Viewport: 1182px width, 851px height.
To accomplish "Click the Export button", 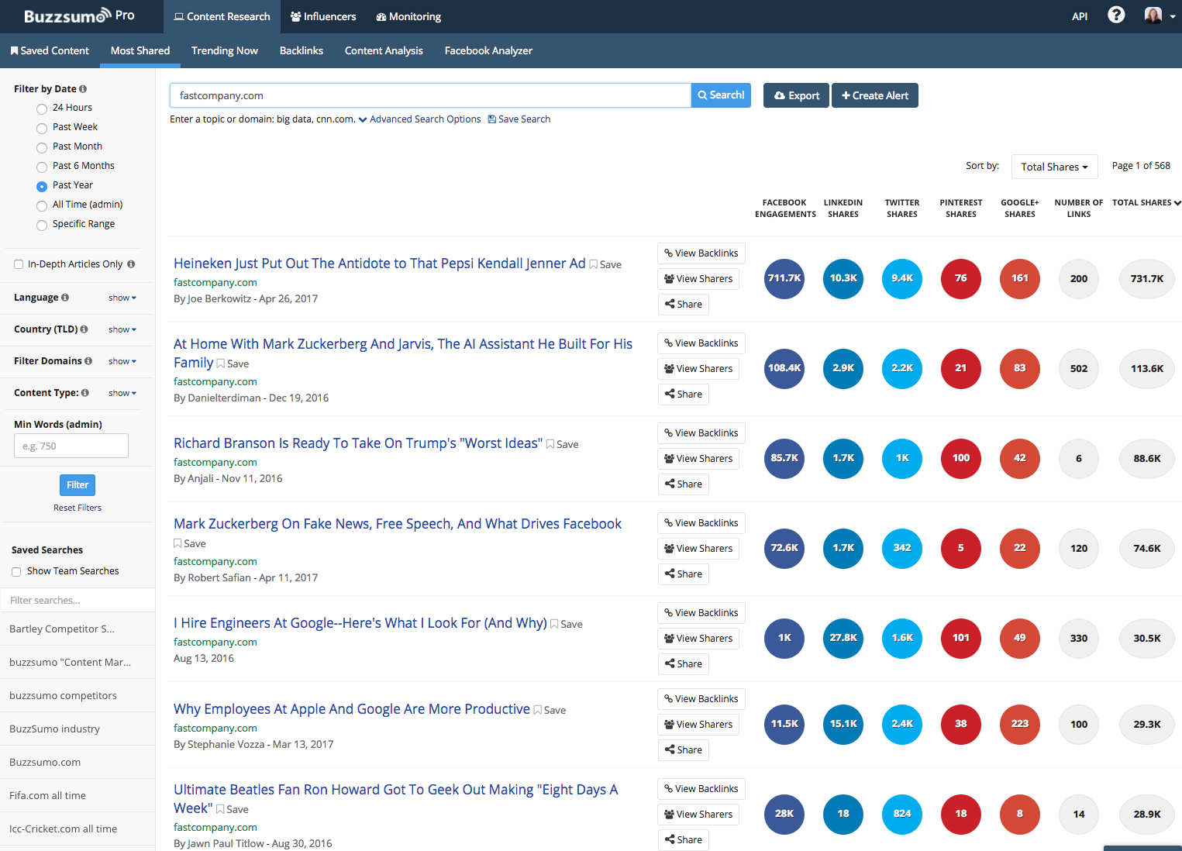I will [796, 95].
